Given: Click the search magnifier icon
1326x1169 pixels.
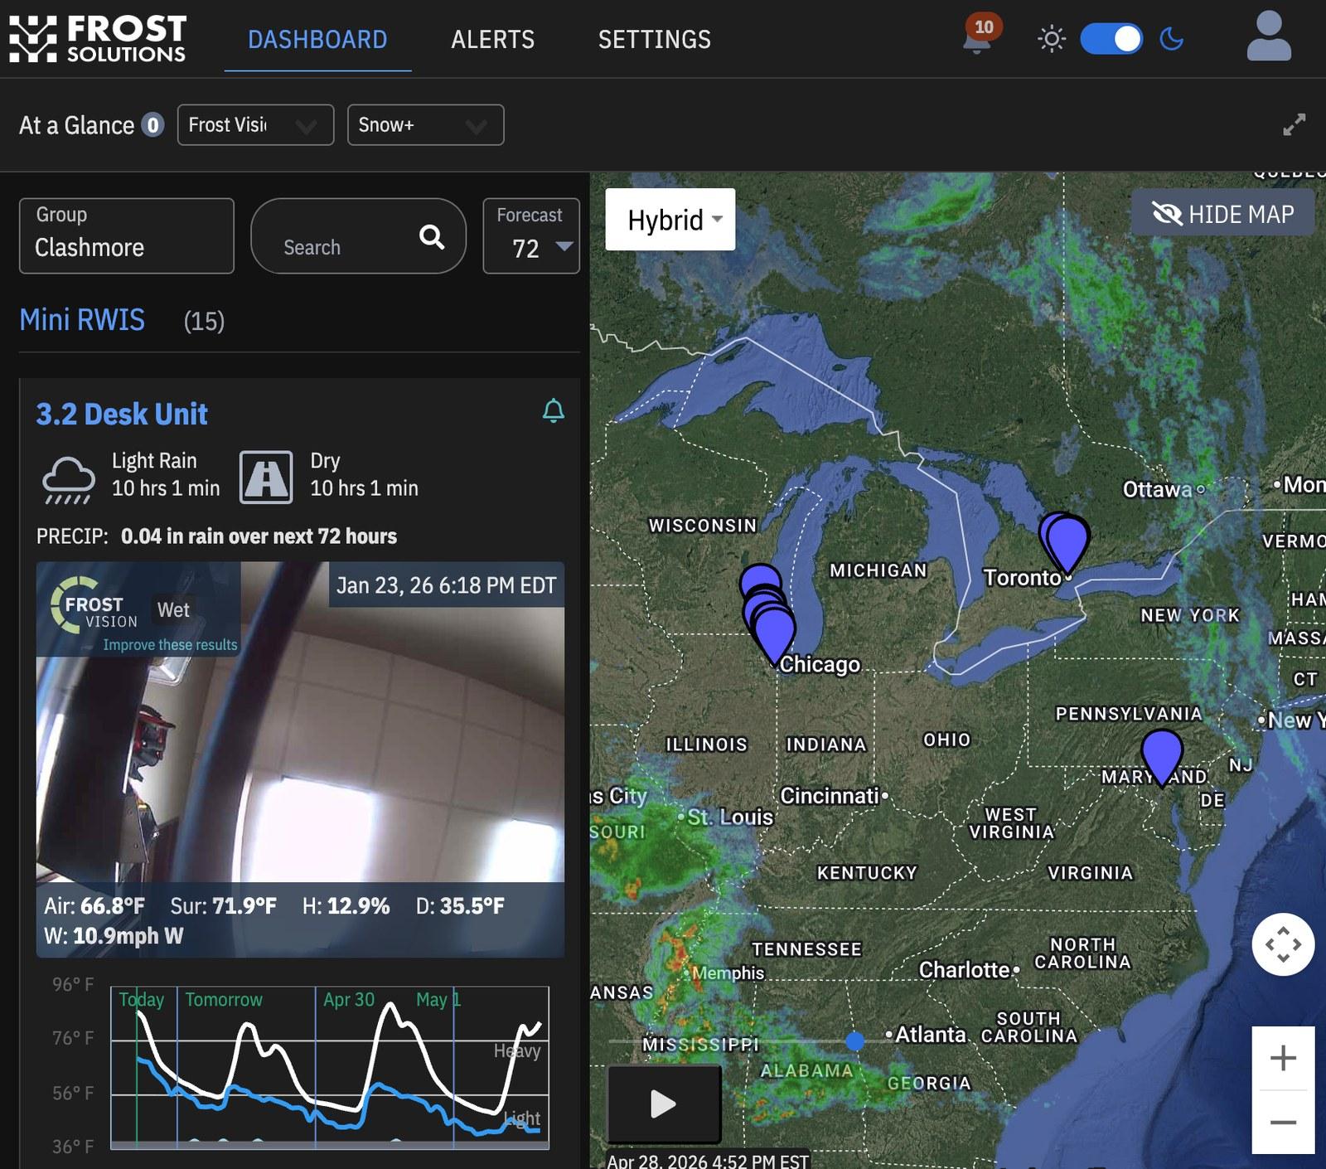Looking at the screenshot, I should [431, 237].
